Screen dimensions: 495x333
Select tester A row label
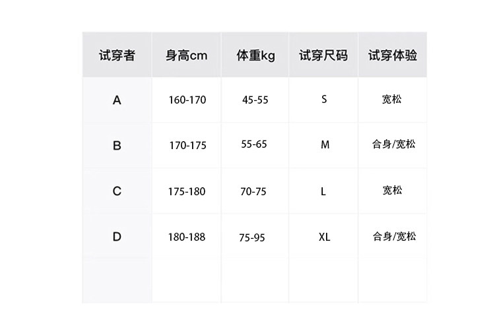coord(117,100)
